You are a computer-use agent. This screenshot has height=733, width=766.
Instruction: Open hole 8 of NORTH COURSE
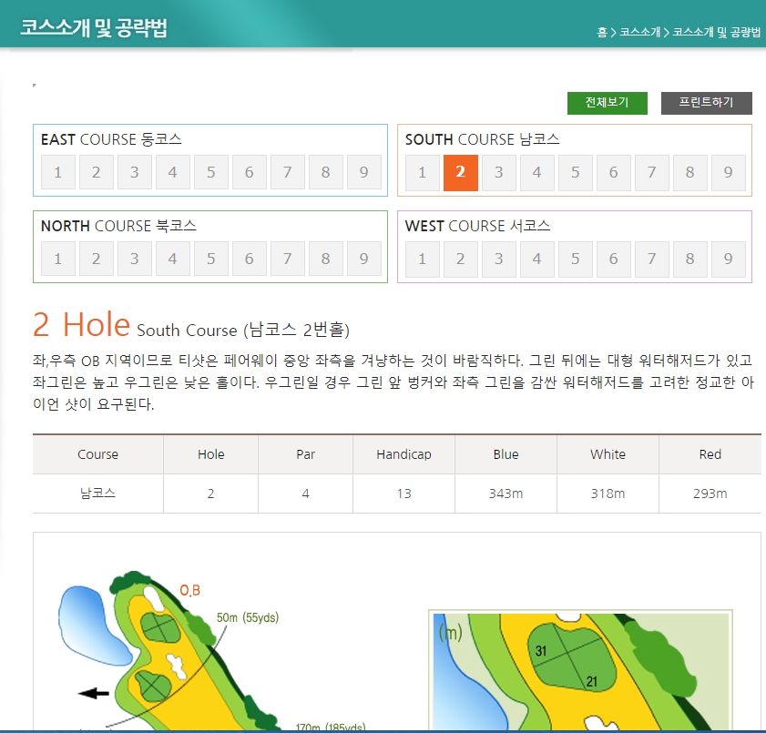(x=326, y=259)
